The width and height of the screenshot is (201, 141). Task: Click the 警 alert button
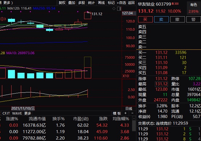click(193, 20)
